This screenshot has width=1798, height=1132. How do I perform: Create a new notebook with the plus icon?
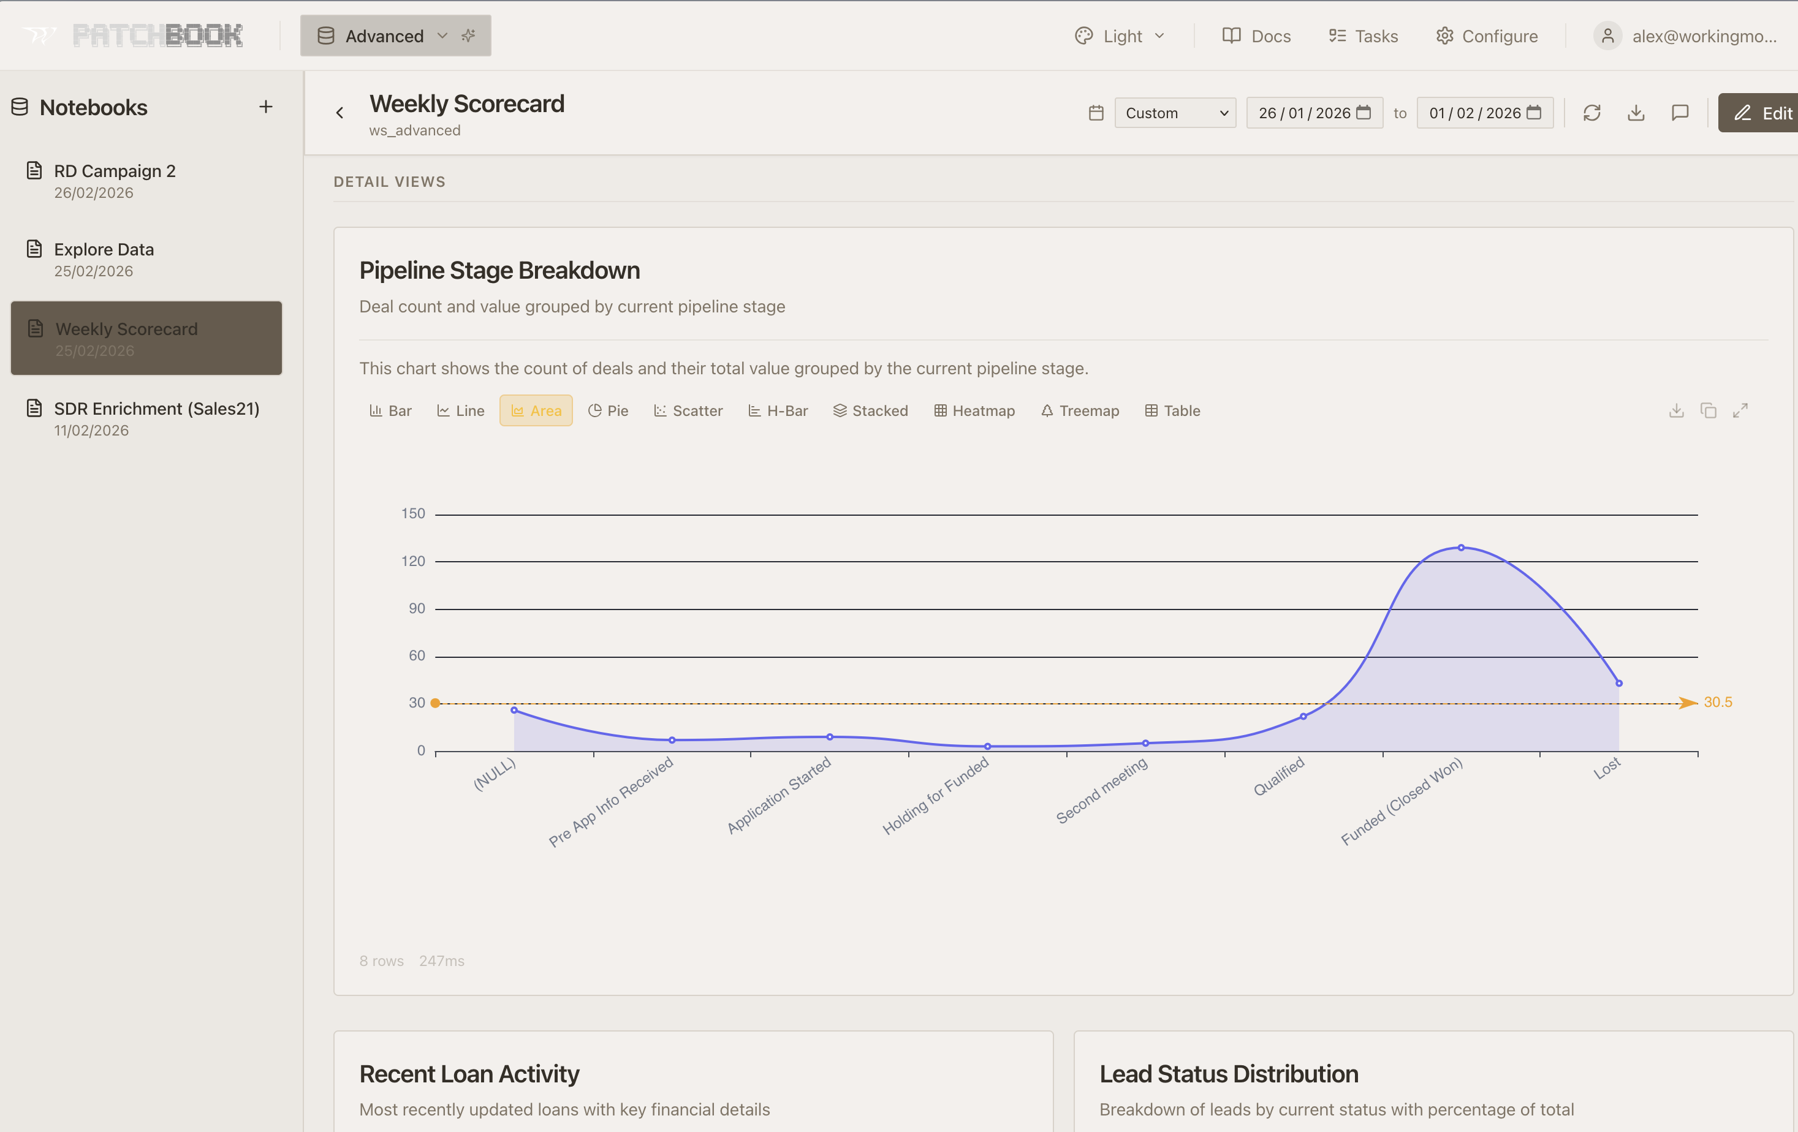266,107
